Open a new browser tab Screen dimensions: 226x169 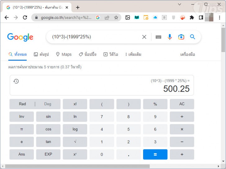pos(78,7)
